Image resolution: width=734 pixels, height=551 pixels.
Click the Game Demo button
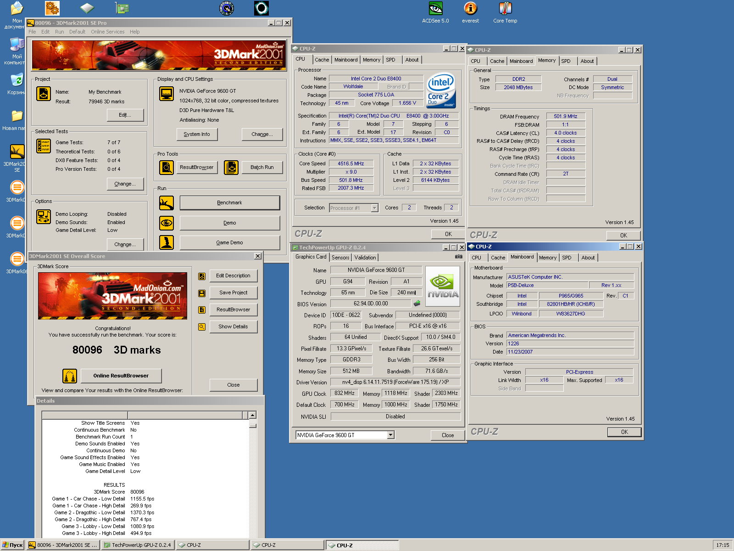click(230, 242)
